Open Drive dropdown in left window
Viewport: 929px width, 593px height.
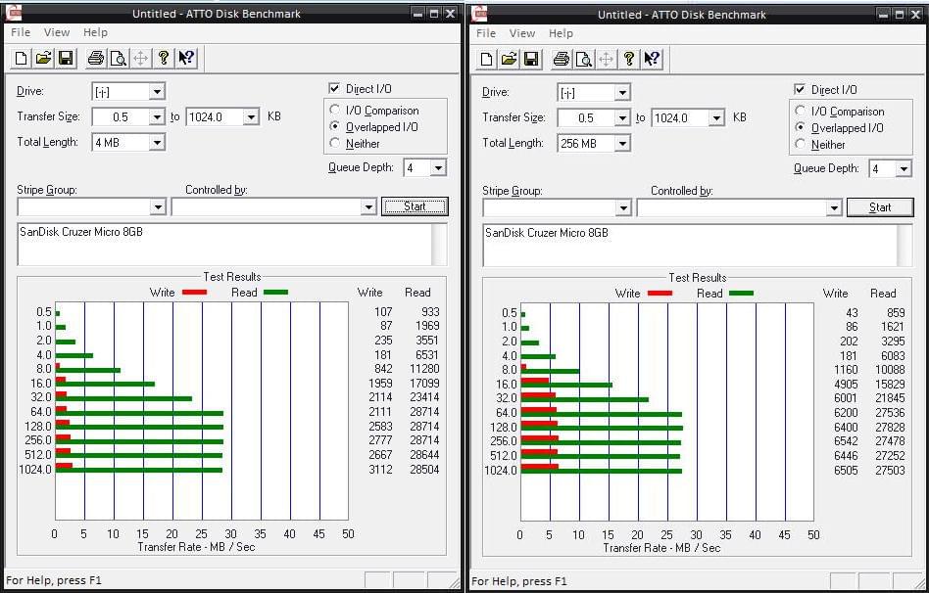[157, 92]
